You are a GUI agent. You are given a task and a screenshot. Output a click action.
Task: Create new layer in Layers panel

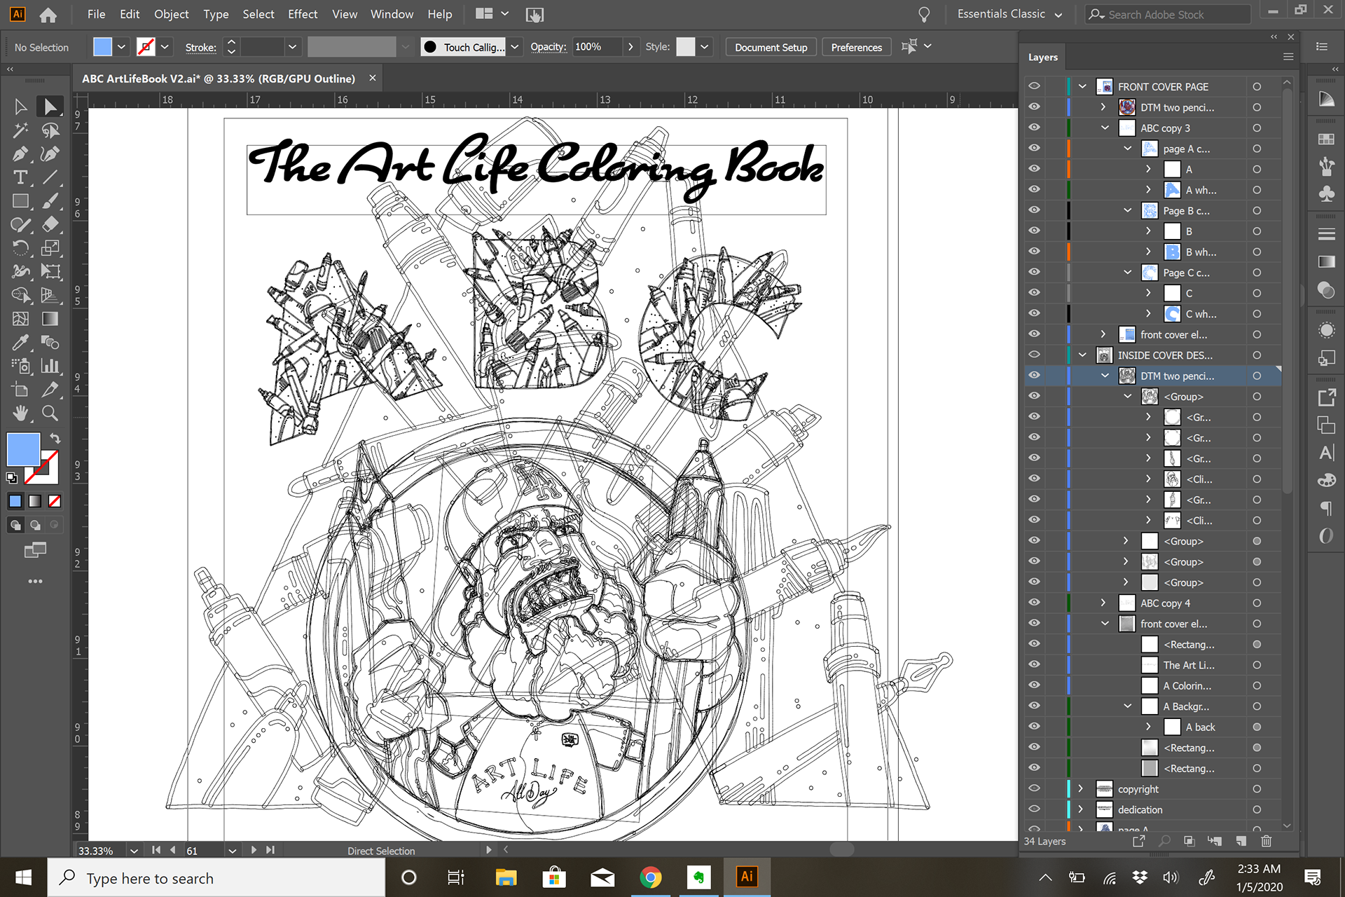pyautogui.click(x=1241, y=841)
